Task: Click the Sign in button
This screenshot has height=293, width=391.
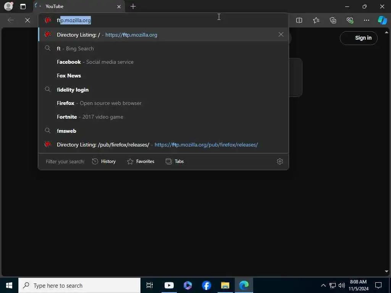Action: tap(359, 38)
